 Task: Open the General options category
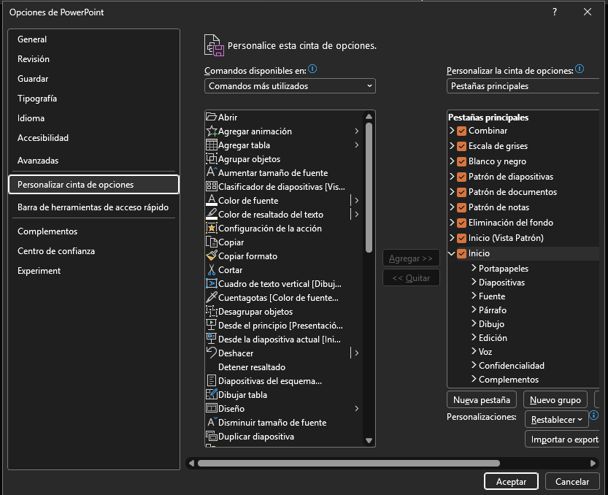[x=93, y=39]
